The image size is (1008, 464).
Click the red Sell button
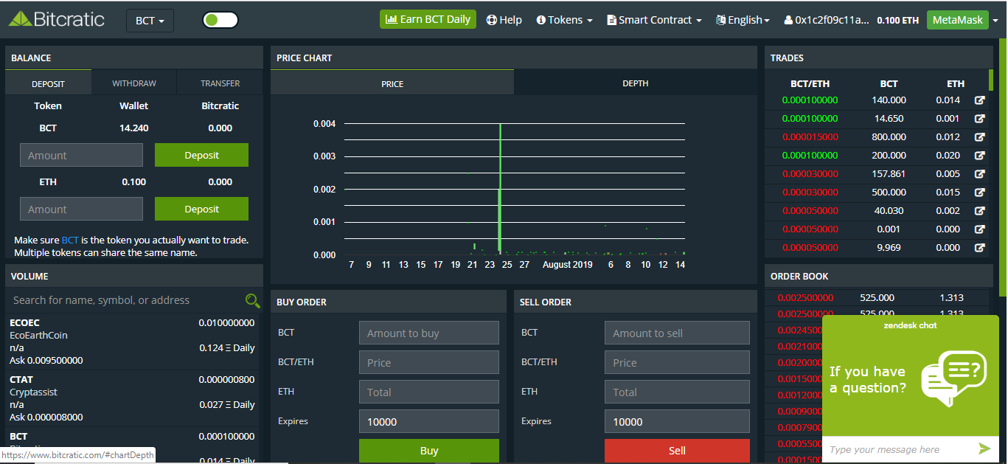(x=677, y=451)
